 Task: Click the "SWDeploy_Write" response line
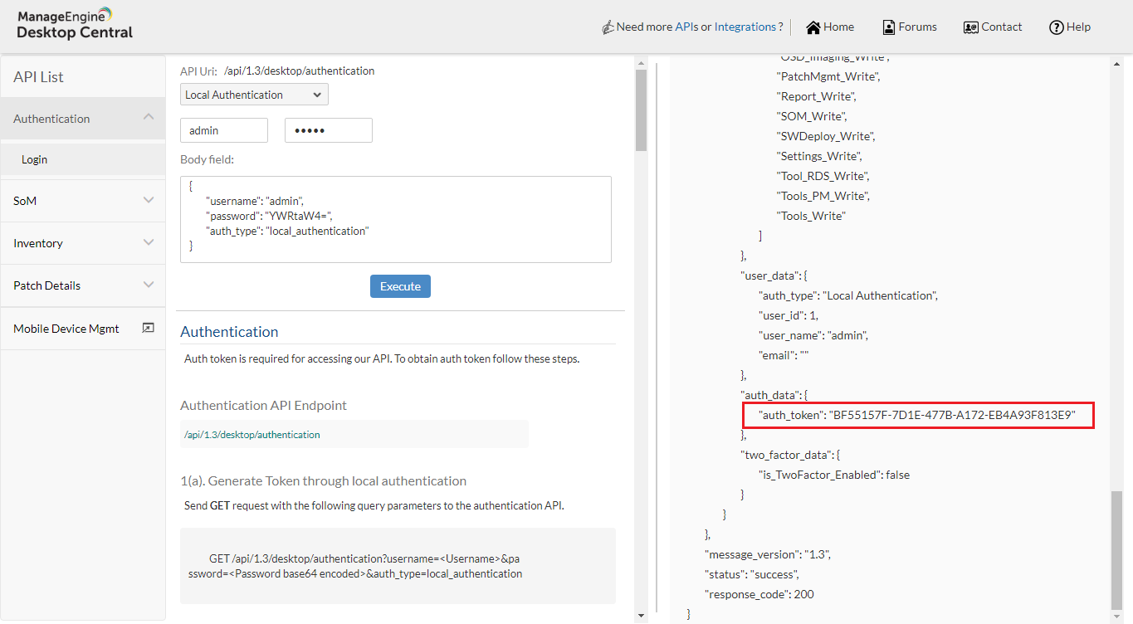coord(826,136)
